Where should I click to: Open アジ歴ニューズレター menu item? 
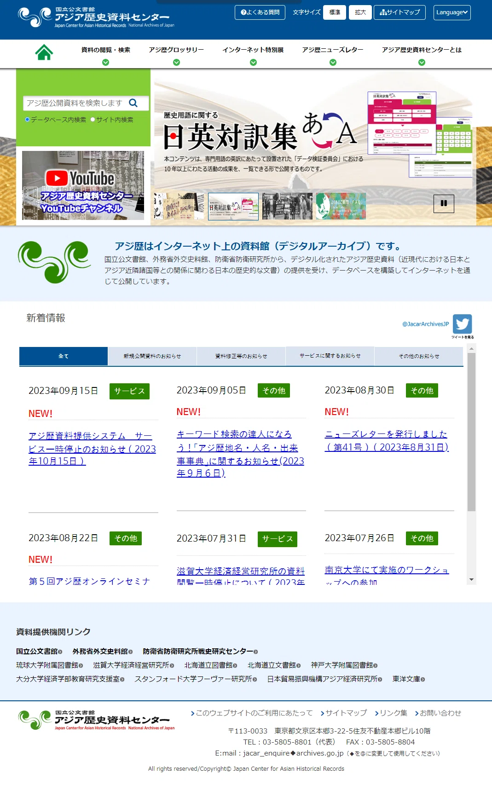(333, 50)
